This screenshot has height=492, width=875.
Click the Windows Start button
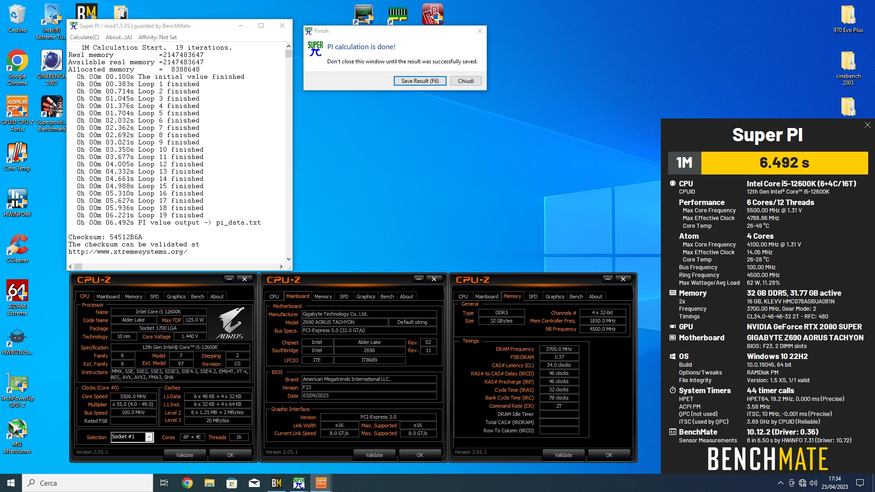click(x=11, y=483)
